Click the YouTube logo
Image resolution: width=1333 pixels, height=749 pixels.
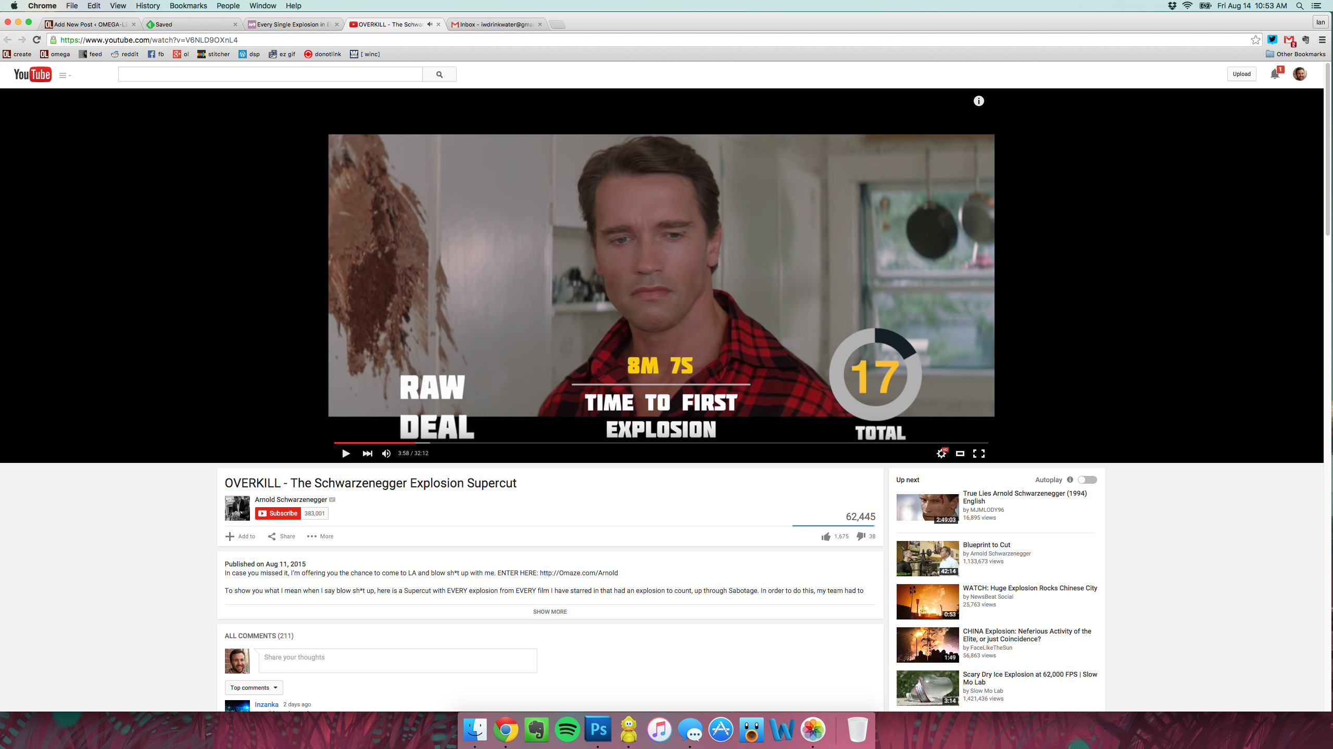coord(32,74)
